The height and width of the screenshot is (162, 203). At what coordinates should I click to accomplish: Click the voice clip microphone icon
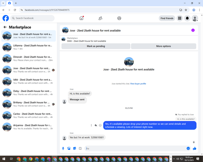click(x=63, y=149)
